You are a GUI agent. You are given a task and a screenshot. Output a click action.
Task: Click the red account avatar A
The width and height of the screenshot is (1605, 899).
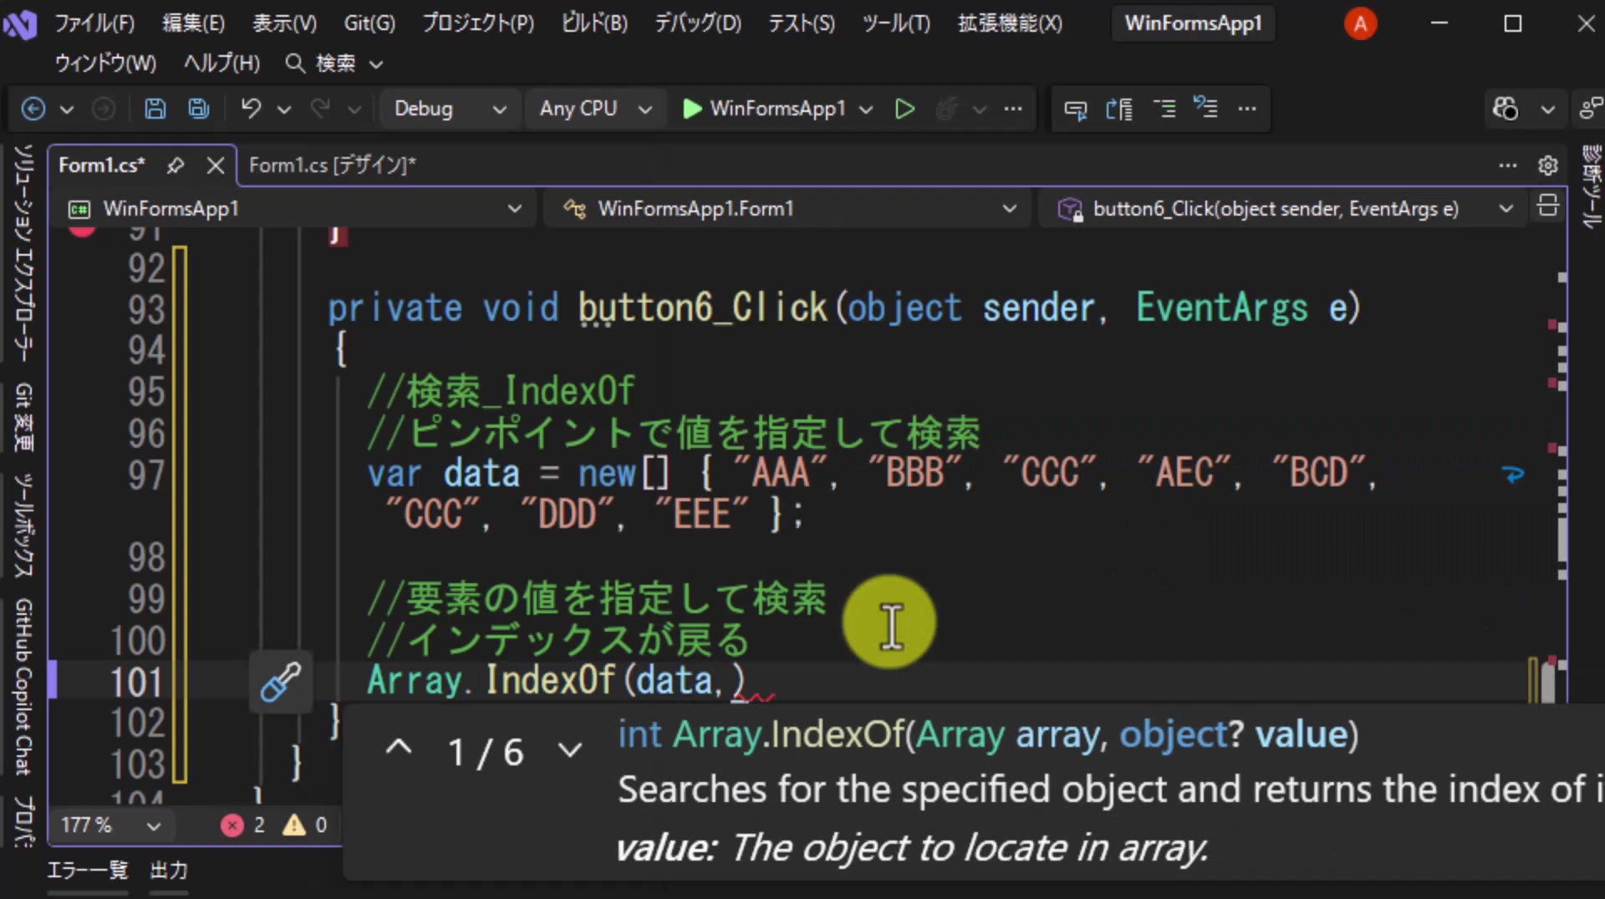pos(1360,23)
